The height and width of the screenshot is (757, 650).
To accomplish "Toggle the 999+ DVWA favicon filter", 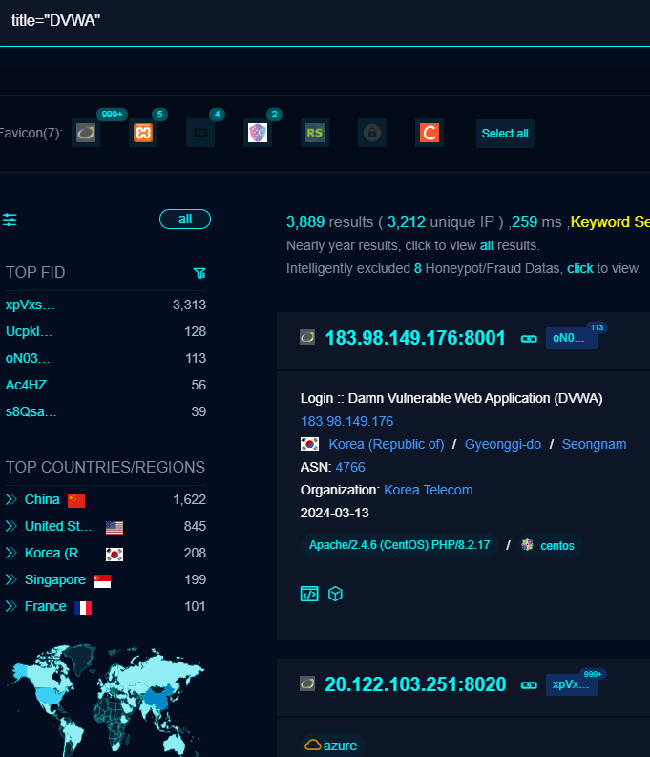I will 86,134.
